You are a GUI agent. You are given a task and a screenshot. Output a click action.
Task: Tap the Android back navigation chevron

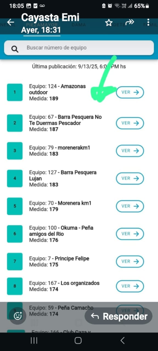pos(122,340)
